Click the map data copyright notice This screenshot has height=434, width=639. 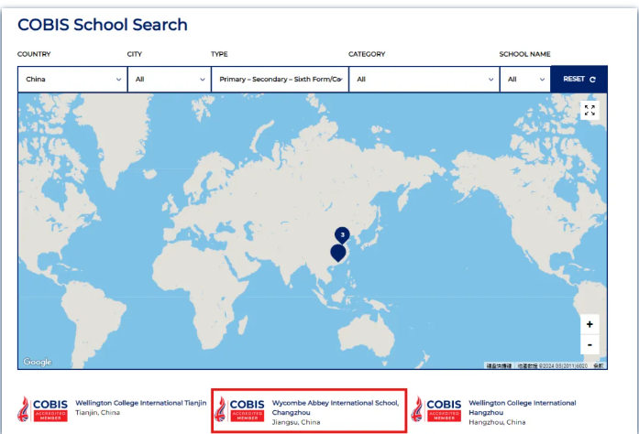553,365
